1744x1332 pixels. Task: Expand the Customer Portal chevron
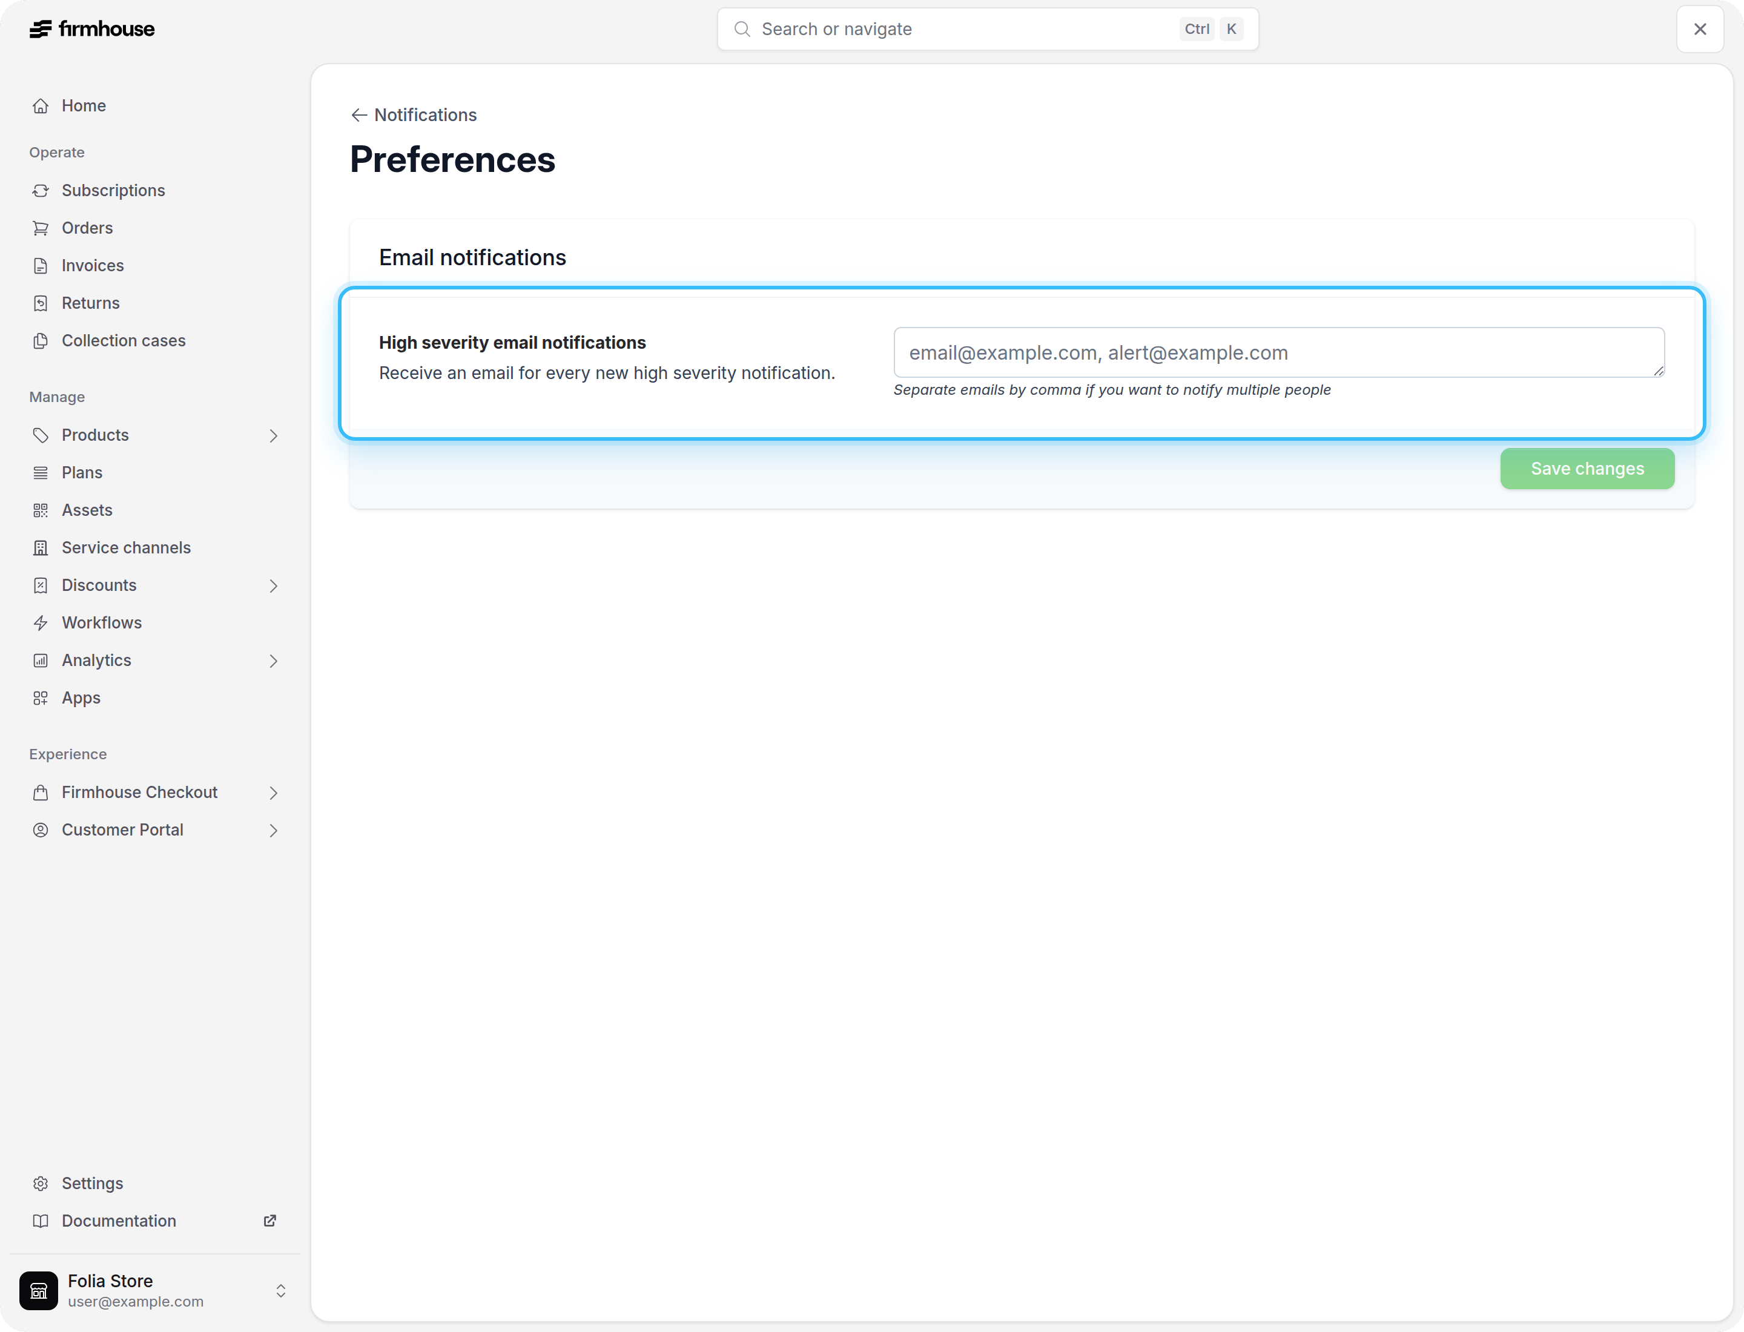click(x=274, y=831)
